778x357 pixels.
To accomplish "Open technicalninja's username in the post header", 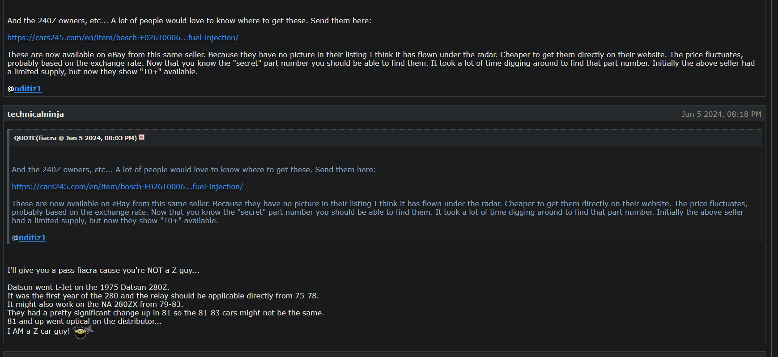I will click(x=35, y=114).
